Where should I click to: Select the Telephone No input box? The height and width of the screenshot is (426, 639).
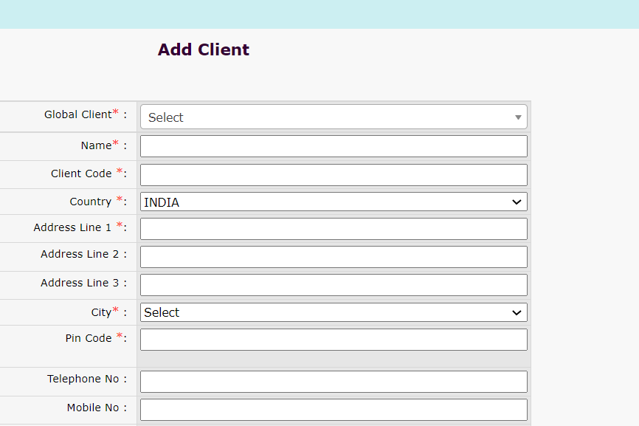coord(334,382)
